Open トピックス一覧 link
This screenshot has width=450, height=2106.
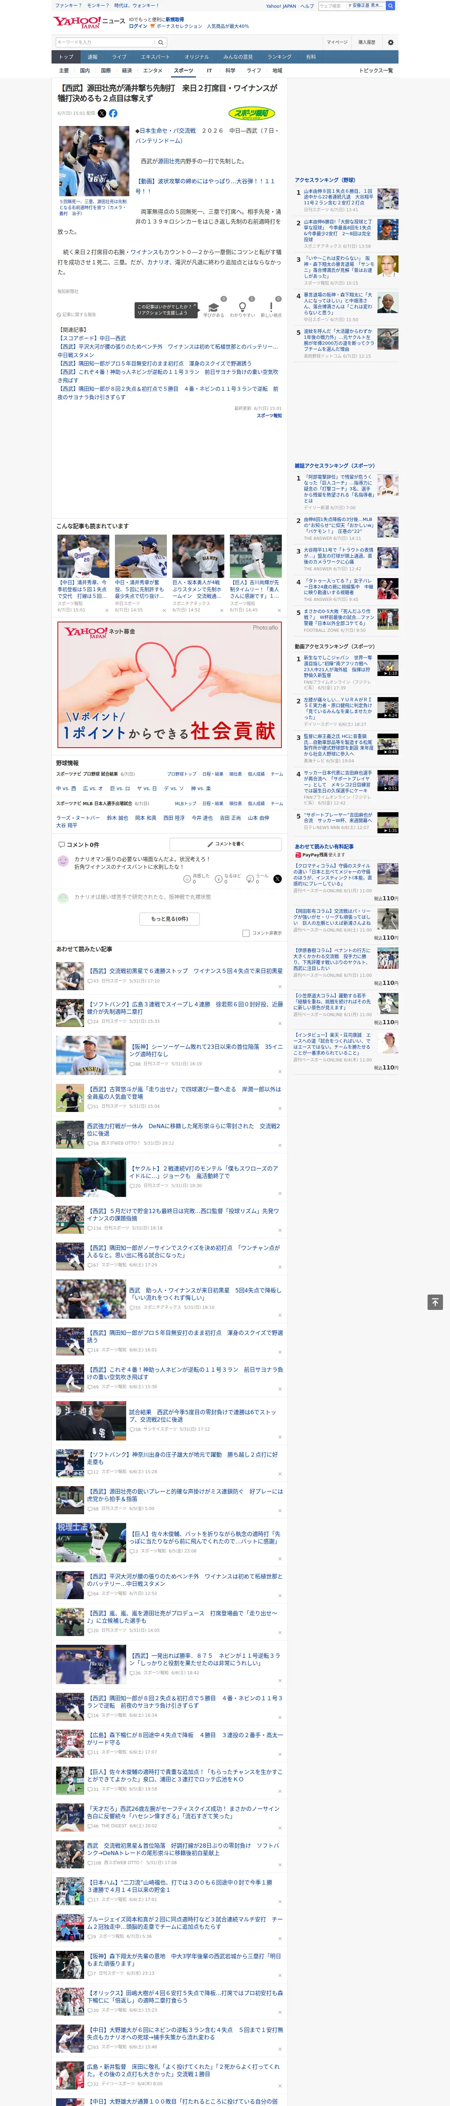pyautogui.click(x=376, y=70)
